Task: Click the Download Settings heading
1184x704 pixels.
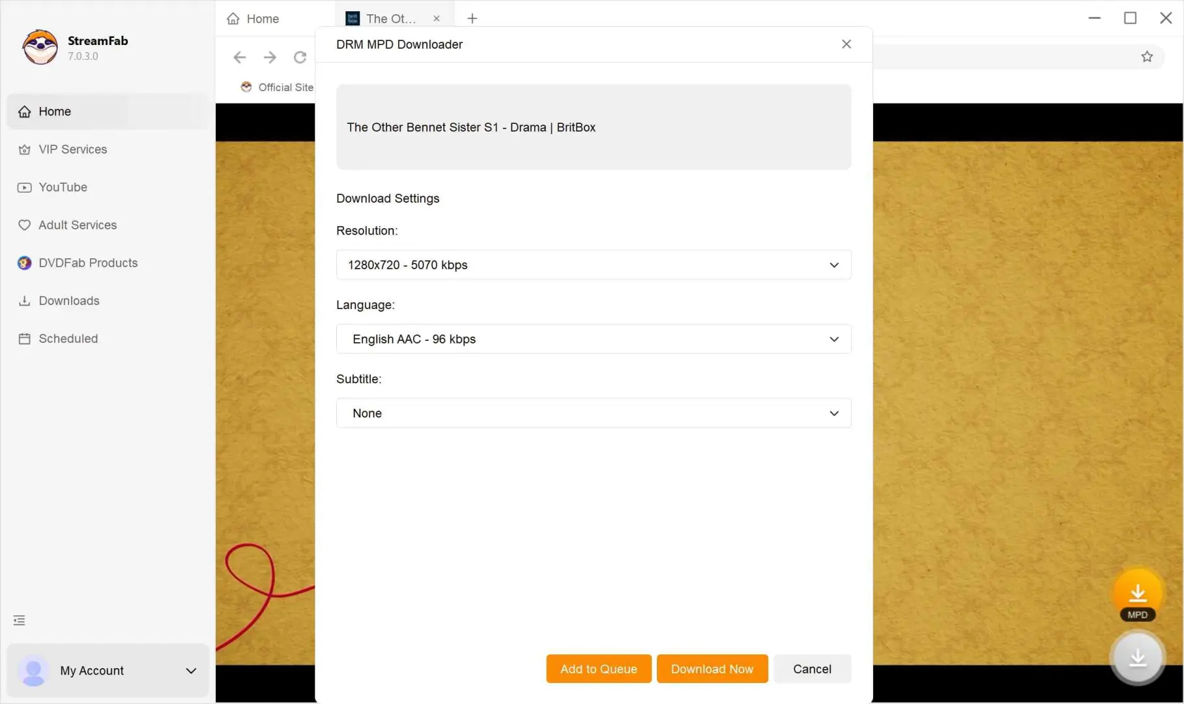Action: tap(388, 198)
